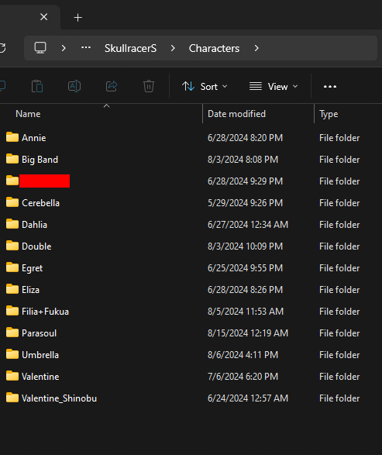Select Characters breadcrumb segment

tap(214, 48)
